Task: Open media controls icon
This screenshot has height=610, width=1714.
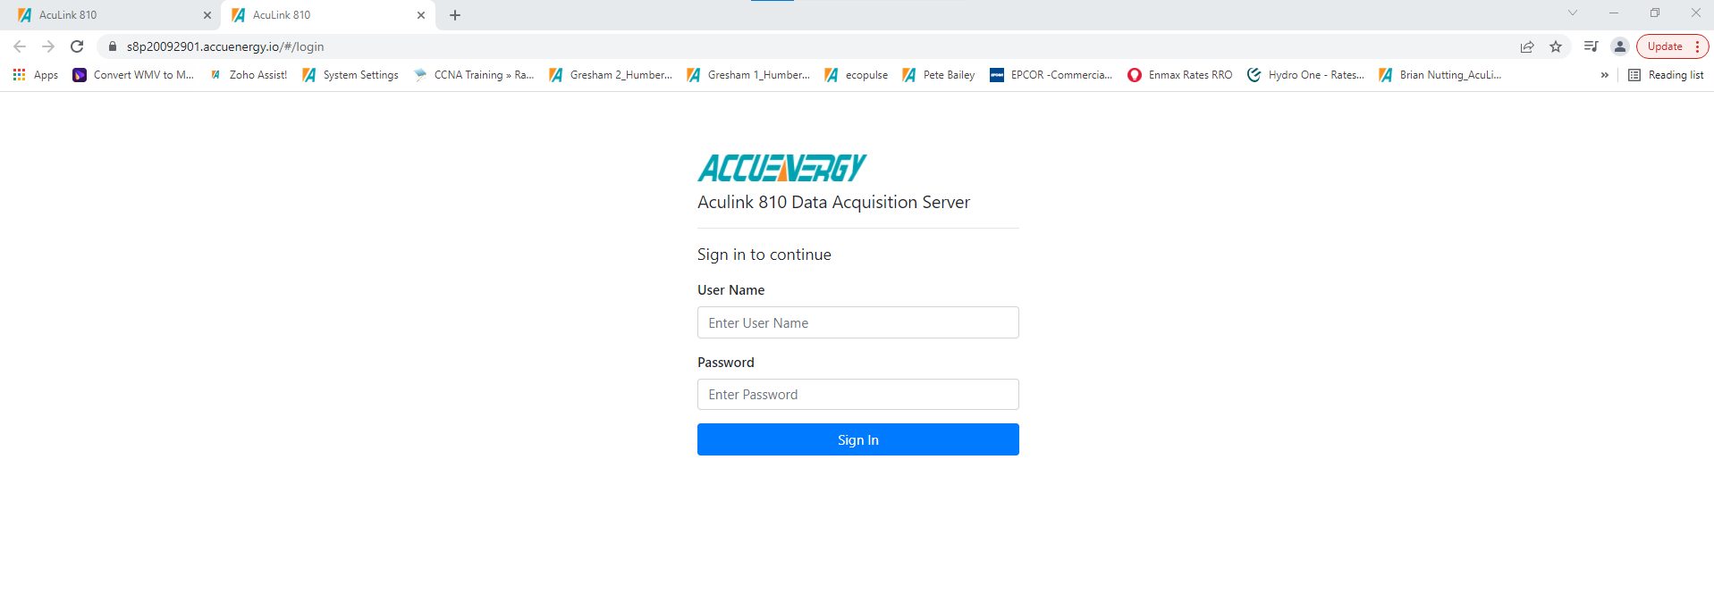Action: (1591, 46)
